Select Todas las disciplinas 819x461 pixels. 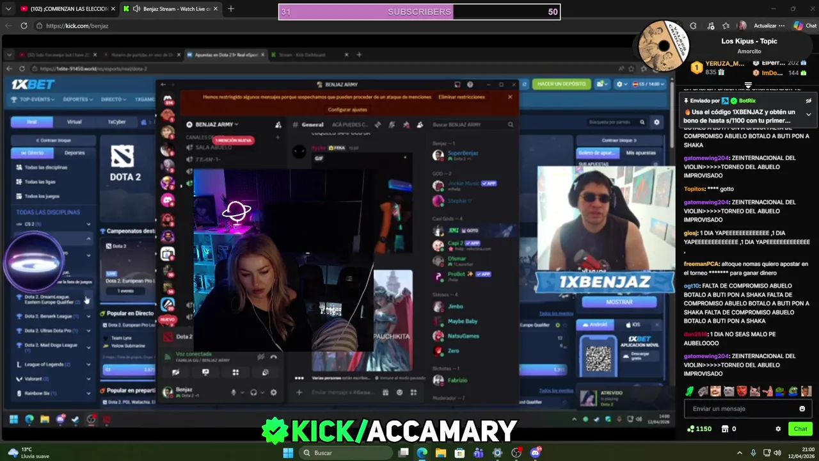tap(45, 168)
